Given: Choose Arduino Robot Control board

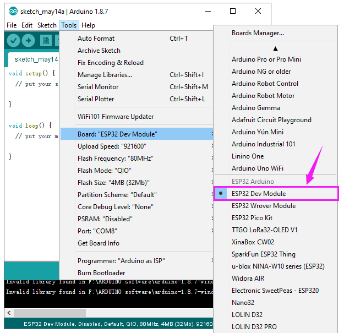Looking at the screenshot, I should coord(276,83).
